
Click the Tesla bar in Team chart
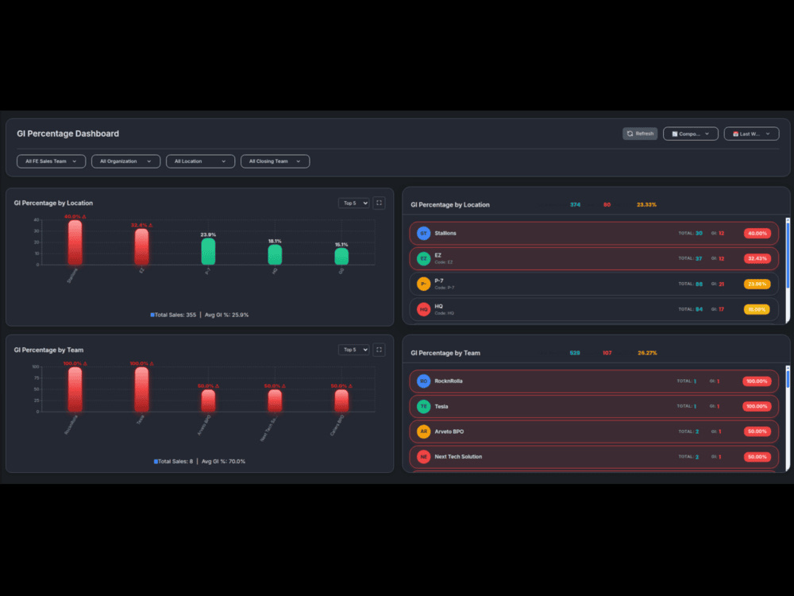[142, 389]
